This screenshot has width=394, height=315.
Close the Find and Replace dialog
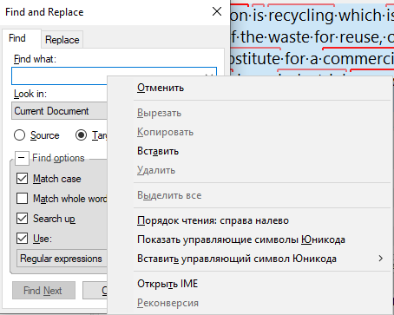pyautogui.click(x=217, y=12)
